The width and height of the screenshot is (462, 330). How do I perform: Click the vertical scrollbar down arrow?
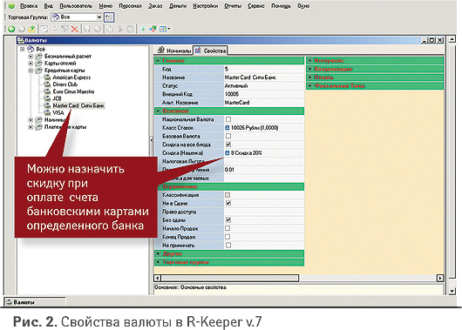coord(452,291)
